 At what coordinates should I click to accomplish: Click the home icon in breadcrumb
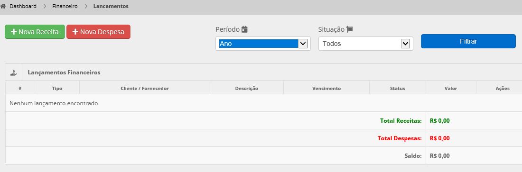point(3,6)
